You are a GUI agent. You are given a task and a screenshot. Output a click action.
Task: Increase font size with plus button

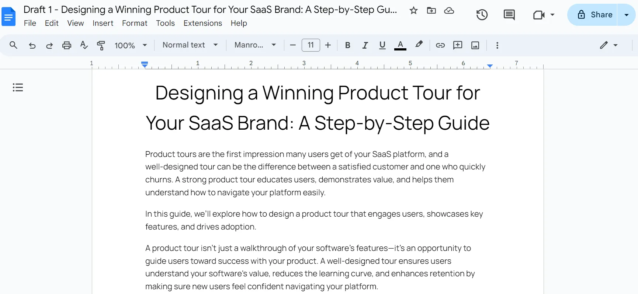click(x=328, y=45)
